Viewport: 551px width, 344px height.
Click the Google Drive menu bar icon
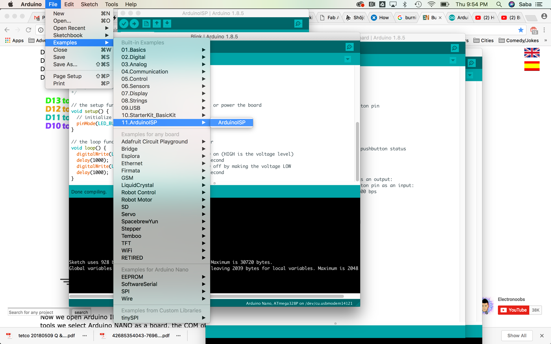point(382,4)
